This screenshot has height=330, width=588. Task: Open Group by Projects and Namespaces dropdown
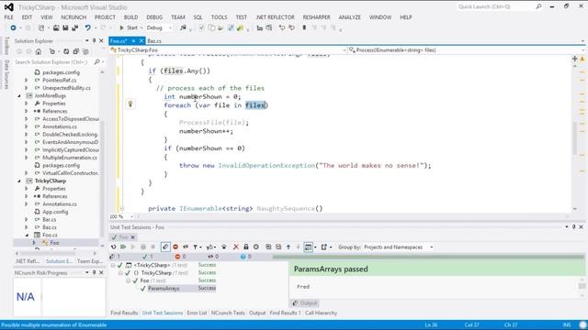(399, 247)
